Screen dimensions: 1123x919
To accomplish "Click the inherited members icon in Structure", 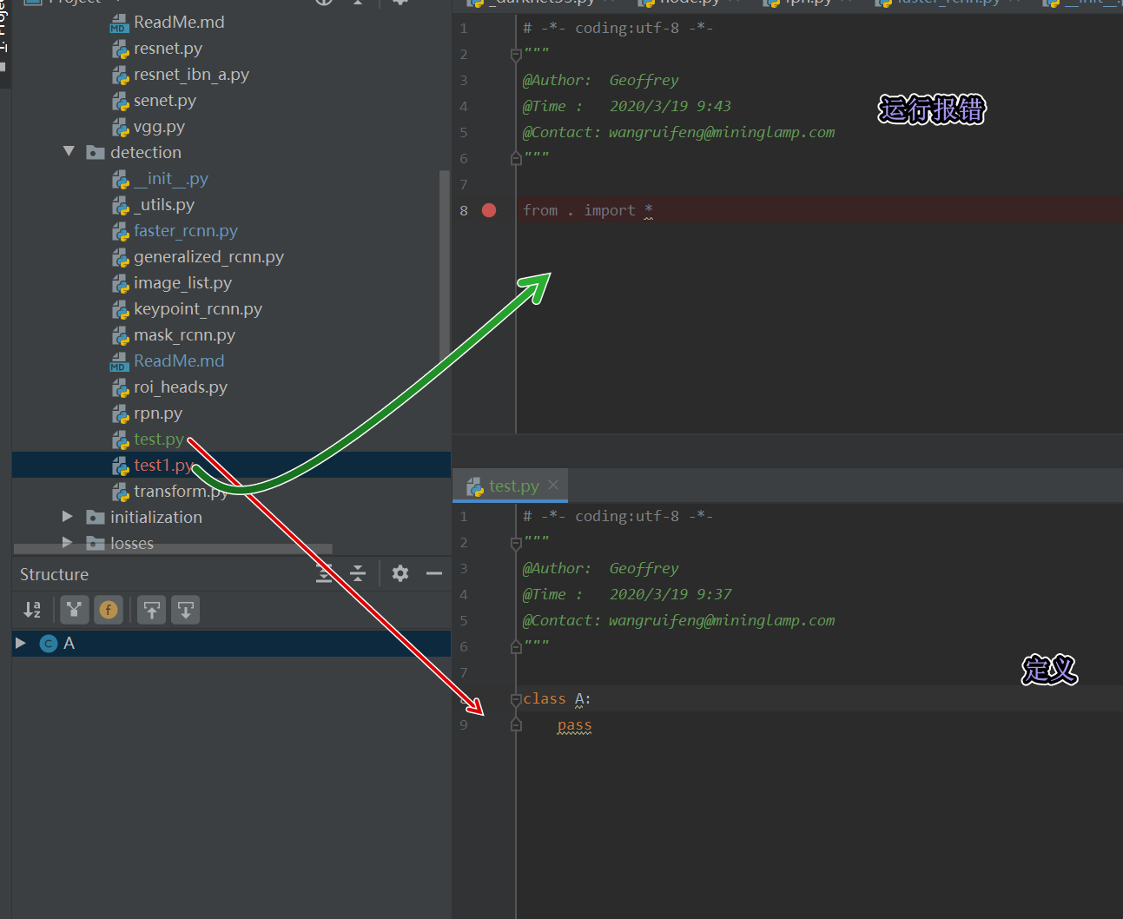I will (x=74, y=610).
